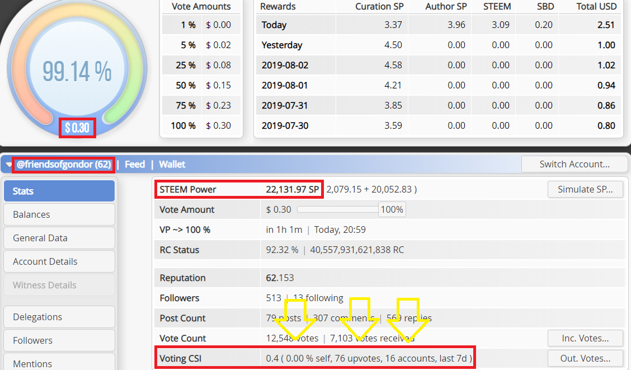Click the Rewards table header
The width and height of the screenshot is (631, 370).
(277, 7)
